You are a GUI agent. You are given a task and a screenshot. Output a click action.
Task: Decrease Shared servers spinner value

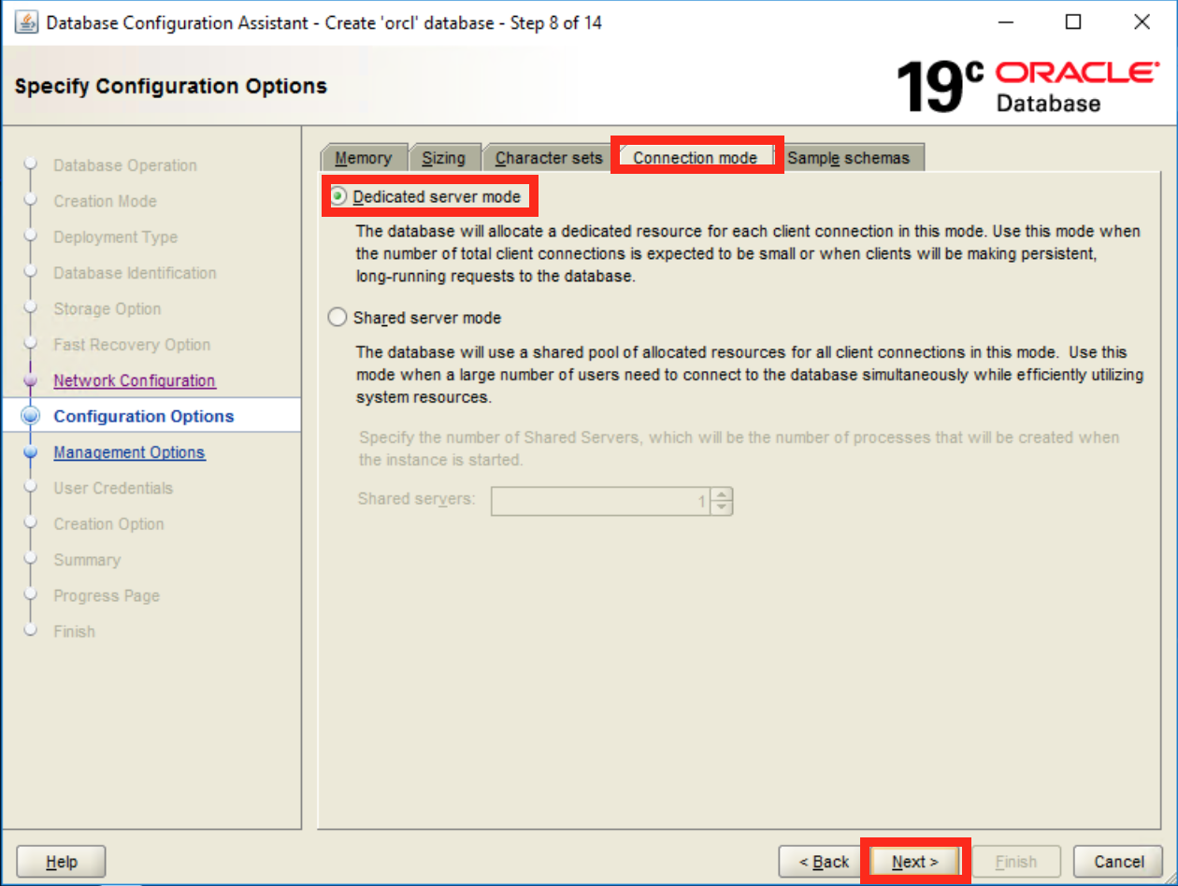click(x=721, y=507)
